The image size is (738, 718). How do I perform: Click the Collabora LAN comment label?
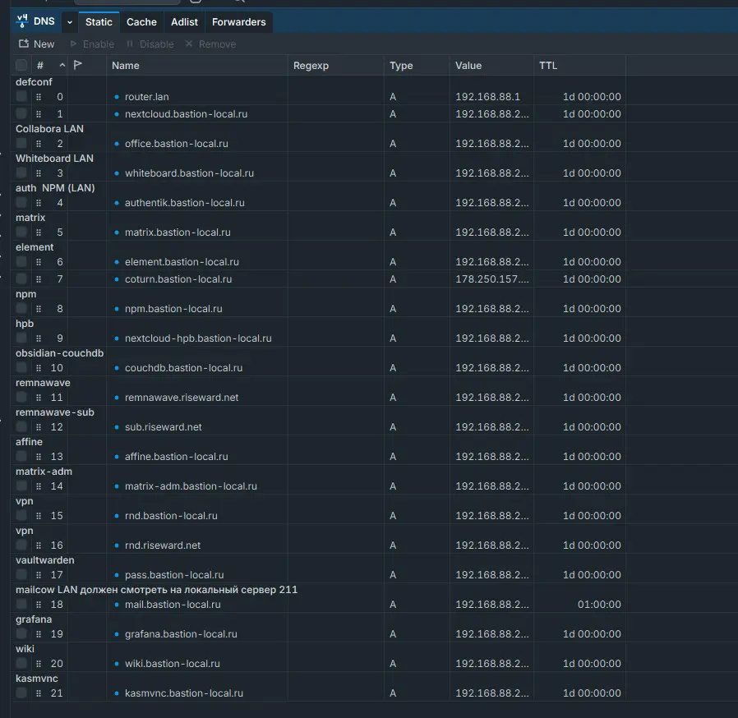[49, 129]
